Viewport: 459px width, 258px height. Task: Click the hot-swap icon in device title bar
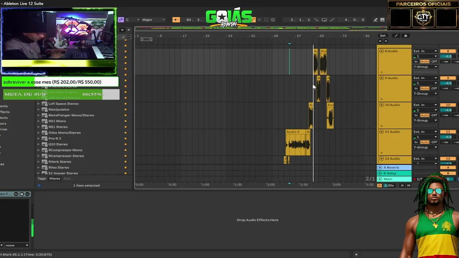pos(16,194)
